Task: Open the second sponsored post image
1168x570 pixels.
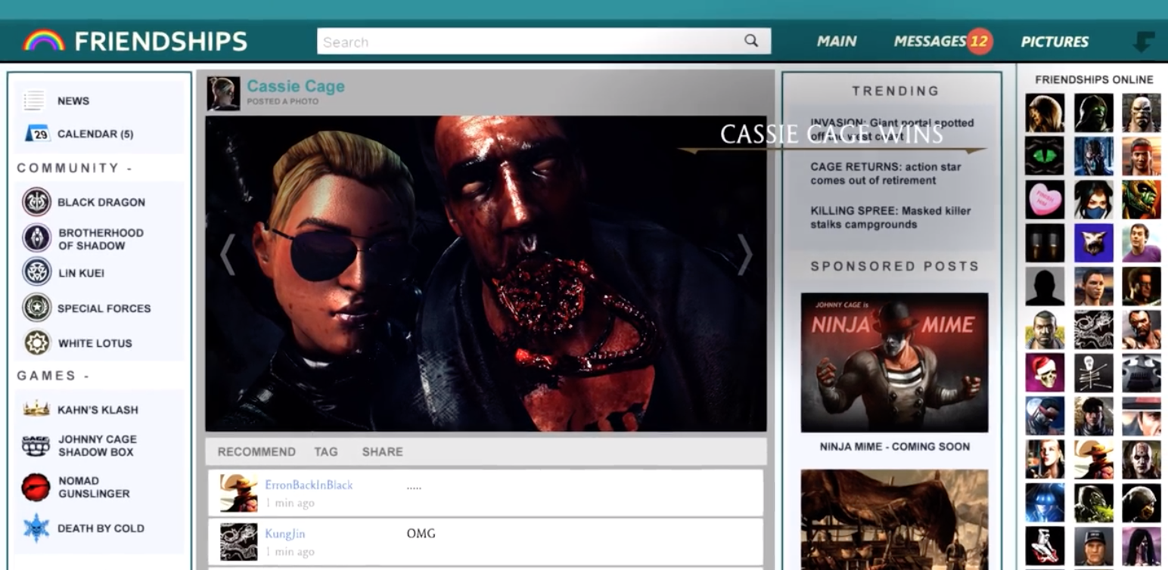Action: [894, 519]
